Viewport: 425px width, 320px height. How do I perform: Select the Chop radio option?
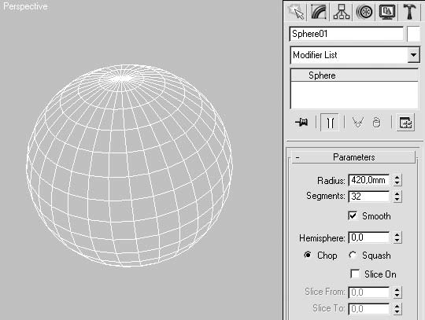click(308, 255)
